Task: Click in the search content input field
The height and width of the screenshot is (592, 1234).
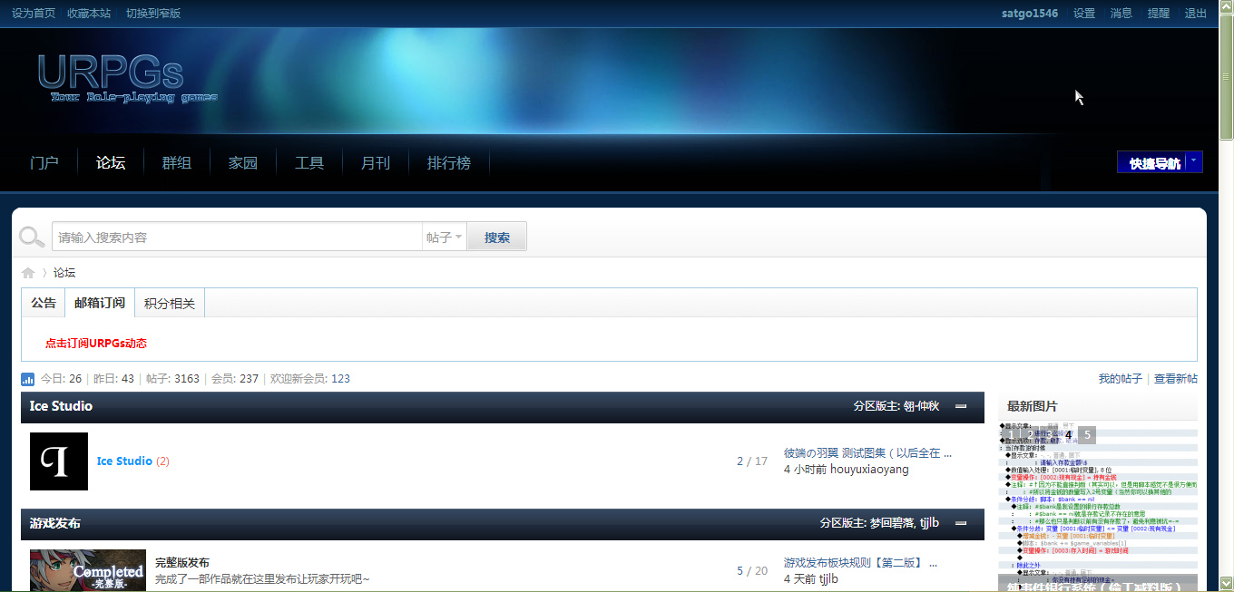Action: point(236,238)
